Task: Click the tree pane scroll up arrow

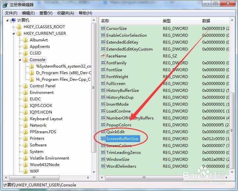Action: click(x=94, y=20)
